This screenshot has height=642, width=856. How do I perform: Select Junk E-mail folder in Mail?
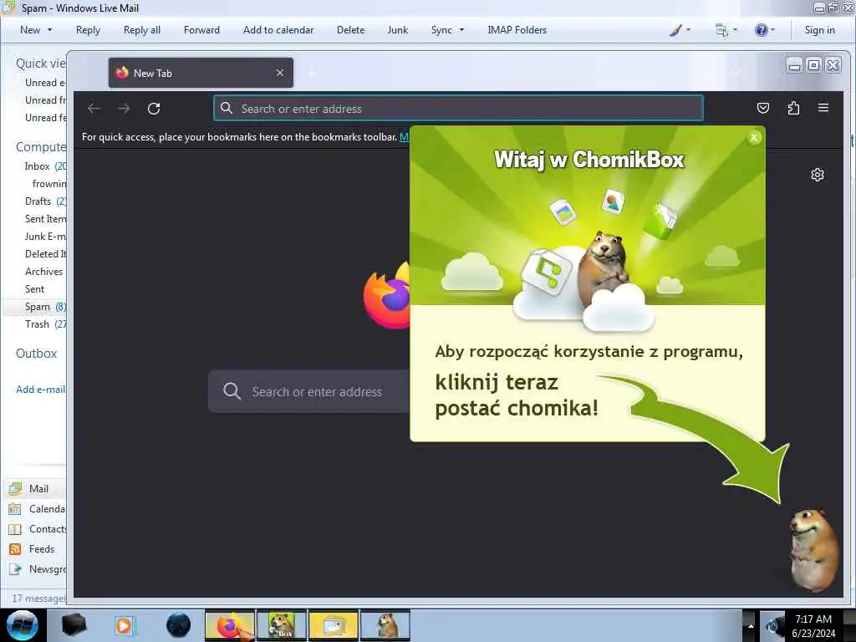(45, 236)
